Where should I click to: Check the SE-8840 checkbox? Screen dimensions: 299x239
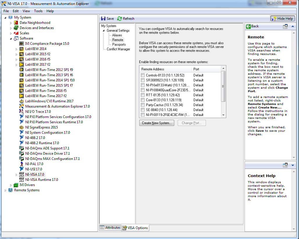point(143,110)
